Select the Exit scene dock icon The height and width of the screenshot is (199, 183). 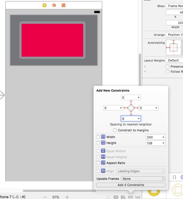coord(64,5)
